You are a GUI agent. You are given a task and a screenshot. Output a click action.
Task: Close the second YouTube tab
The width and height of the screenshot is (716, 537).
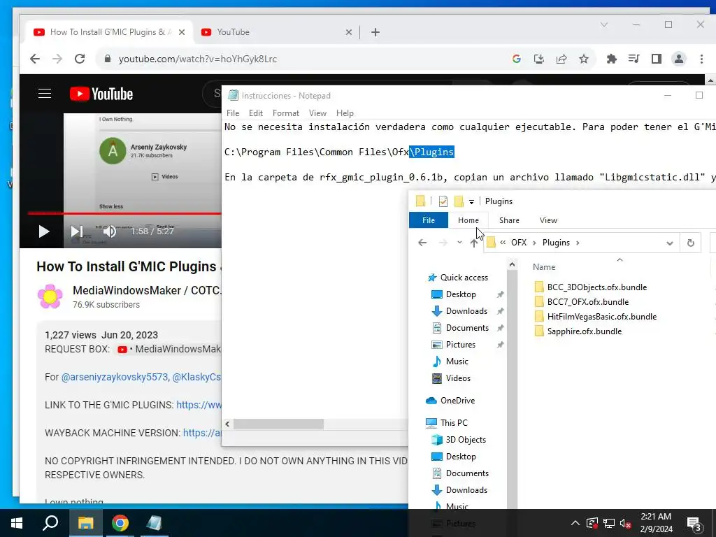tap(348, 32)
